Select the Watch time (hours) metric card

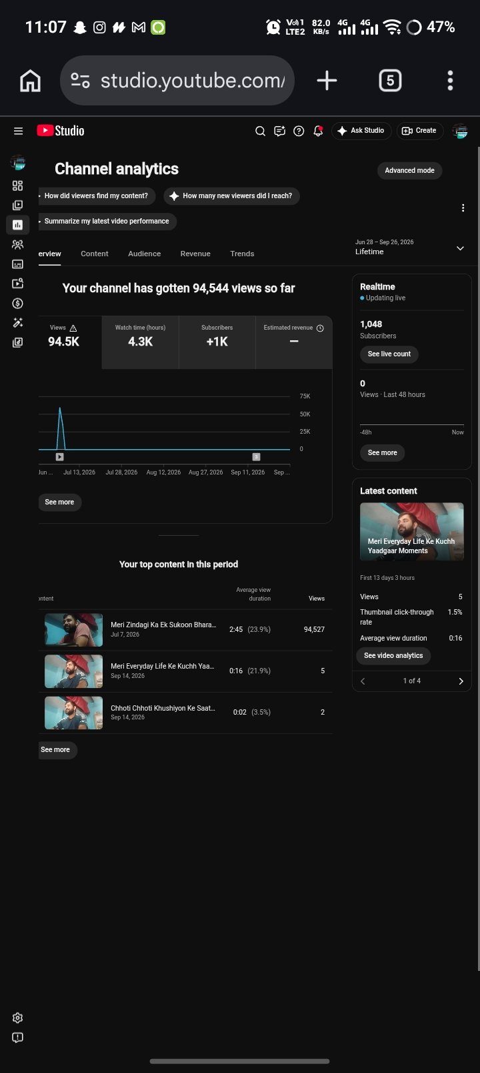click(141, 342)
